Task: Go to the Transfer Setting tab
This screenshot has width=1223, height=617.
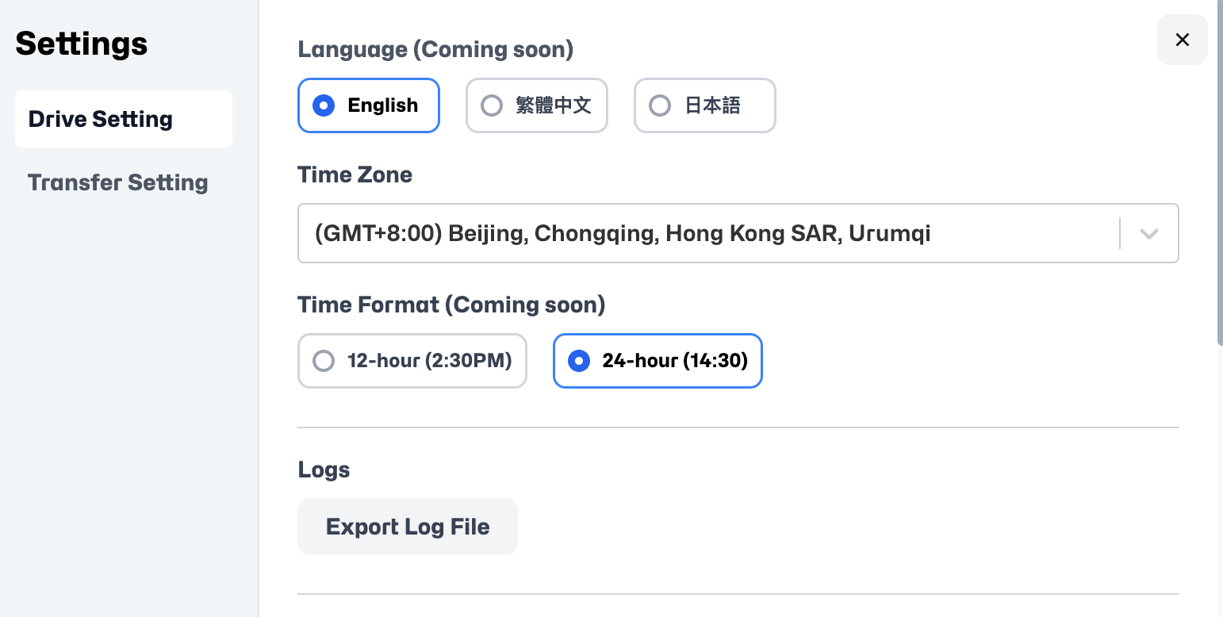Action: point(118,182)
